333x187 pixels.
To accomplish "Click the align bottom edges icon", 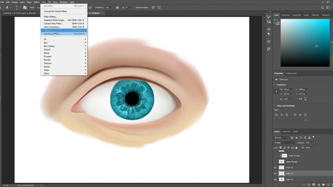I will coord(305,115).
